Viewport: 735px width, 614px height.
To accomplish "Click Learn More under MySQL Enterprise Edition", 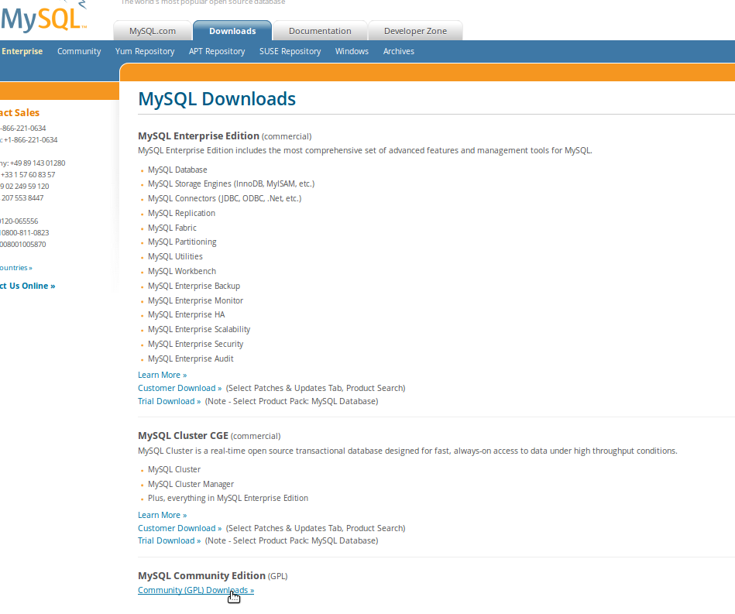I will coord(162,375).
